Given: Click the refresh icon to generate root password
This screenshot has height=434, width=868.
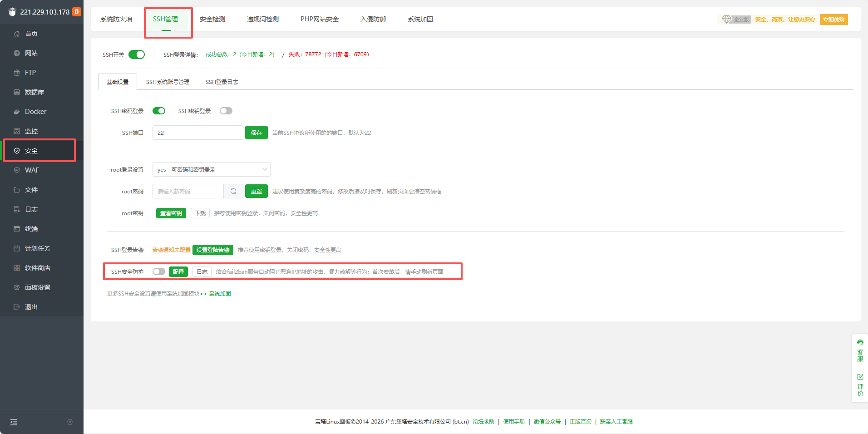Looking at the screenshot, I should (233, 192).
